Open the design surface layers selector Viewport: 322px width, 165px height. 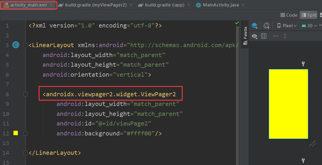click(254, 26)
